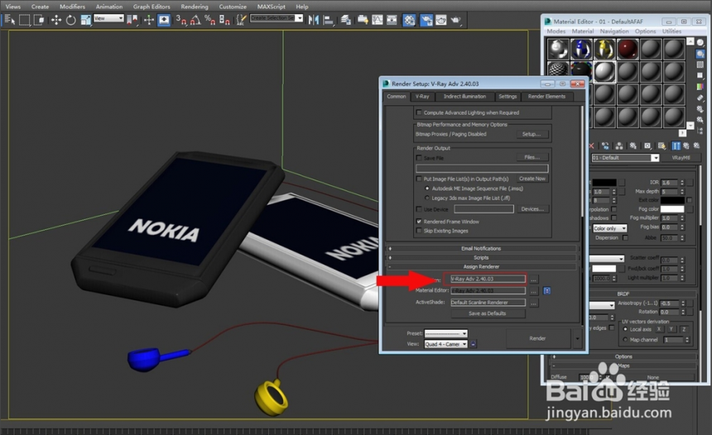Switch to the V-Ray tab
This screenshot has width=712, height=435.
[422, 96]
